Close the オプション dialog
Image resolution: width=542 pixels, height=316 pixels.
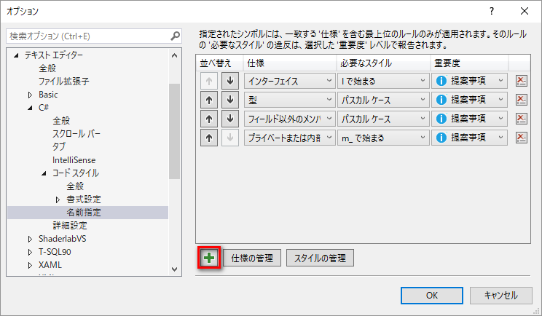(525, 11)
